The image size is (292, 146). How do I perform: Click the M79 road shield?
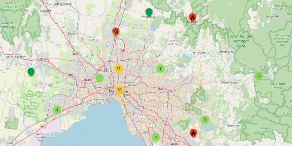[x=76, y=54]
